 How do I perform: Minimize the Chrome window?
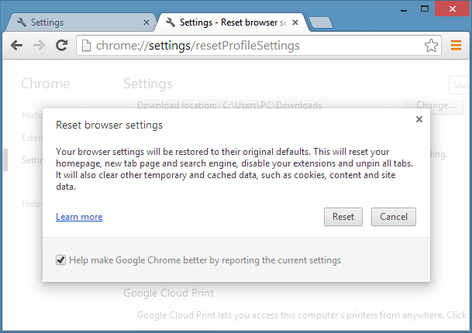pyautogui.click(x=404, y=9)
